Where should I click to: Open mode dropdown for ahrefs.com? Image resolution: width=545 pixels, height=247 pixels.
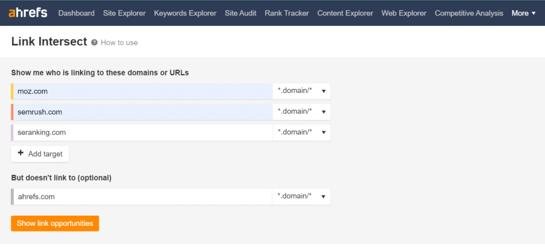click(x=301, y=197)
